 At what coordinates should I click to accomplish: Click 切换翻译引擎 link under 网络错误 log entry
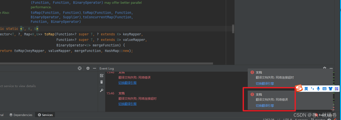click(x=128, y=83)
